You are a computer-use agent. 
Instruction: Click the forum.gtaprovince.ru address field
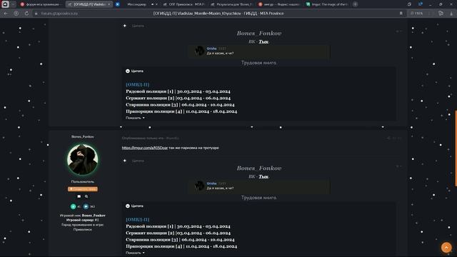(x=59, y=14)
